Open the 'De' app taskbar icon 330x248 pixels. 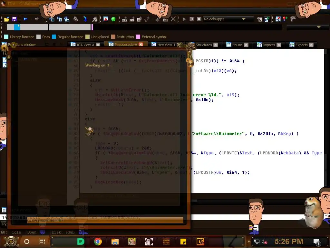(x=200, y=242)
